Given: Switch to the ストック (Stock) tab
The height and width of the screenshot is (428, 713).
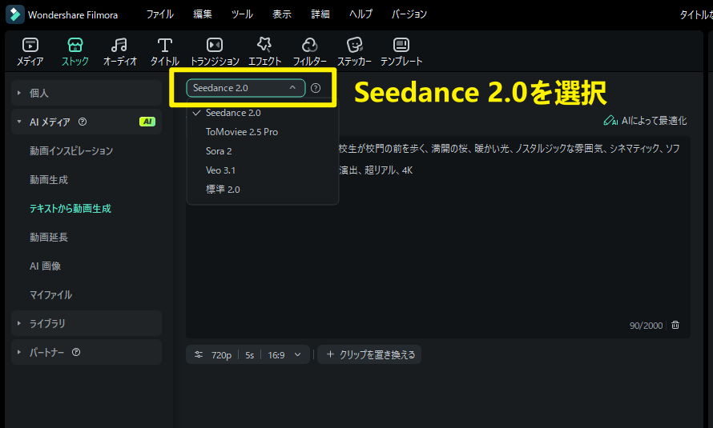Looking at the screenshot, I should click(x=75, y=52).
